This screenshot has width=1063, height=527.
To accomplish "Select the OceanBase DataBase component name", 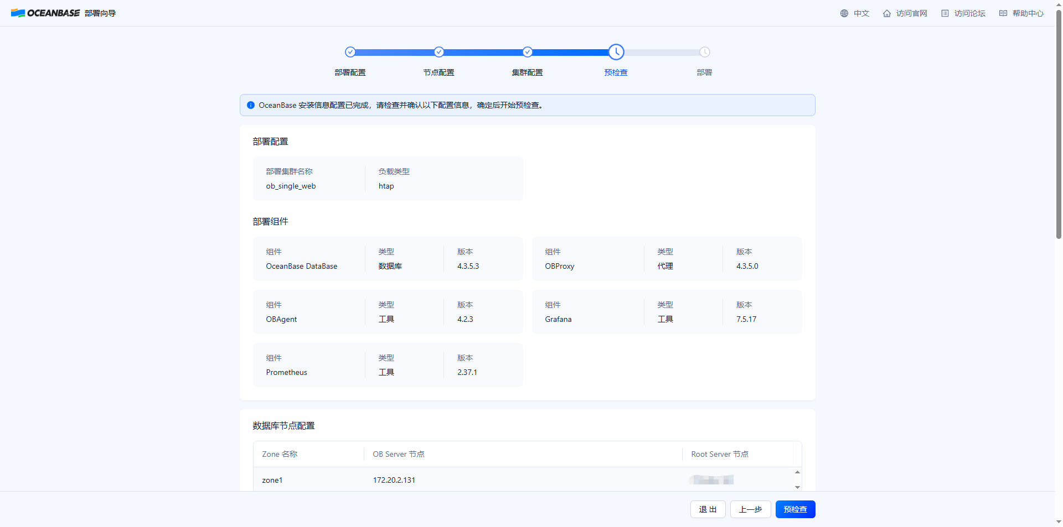I will [x=302, y=266].
